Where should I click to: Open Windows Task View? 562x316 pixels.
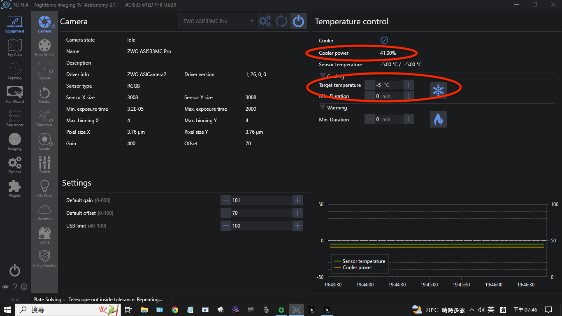click(x=128, y=310)
